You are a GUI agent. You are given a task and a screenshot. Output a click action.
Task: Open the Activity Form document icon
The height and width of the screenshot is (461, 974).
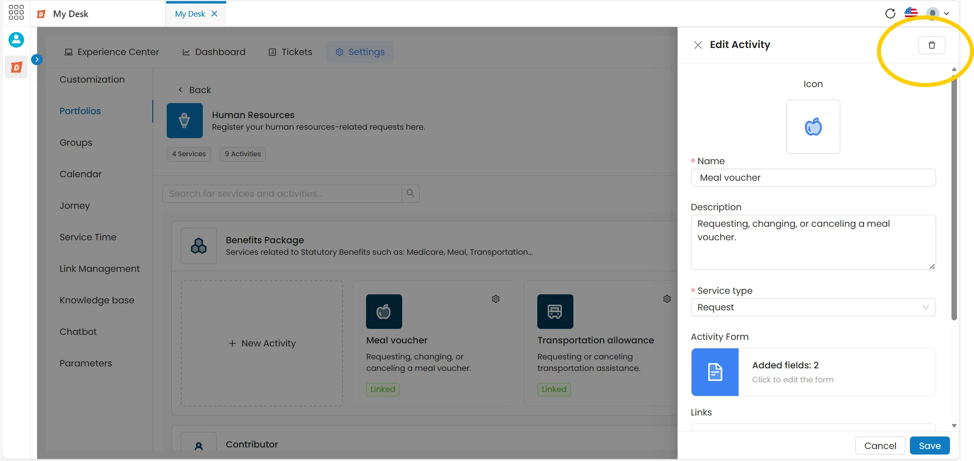715,372
